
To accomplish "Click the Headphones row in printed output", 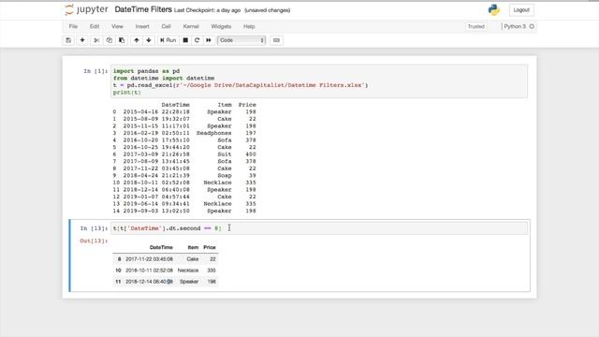I will click(x=184, y=133).
